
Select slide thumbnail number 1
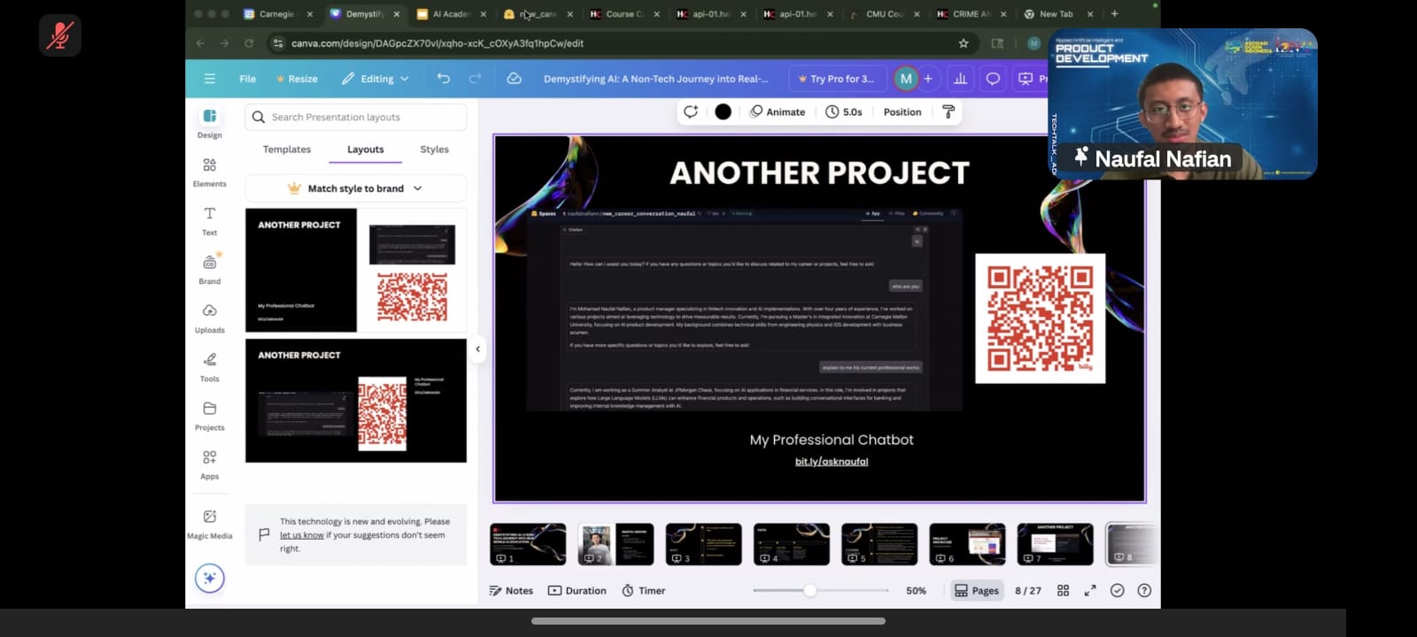(x=528, y=544)
